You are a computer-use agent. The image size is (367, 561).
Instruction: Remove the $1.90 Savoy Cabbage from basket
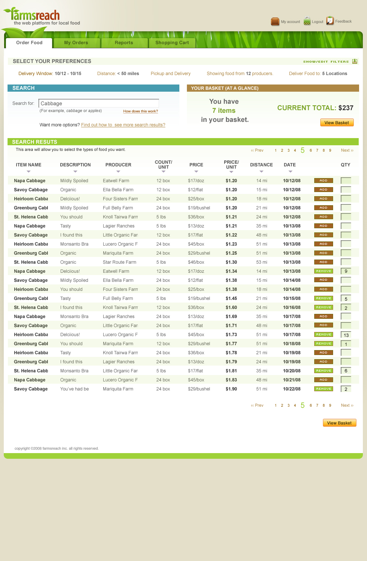point(323,389)
